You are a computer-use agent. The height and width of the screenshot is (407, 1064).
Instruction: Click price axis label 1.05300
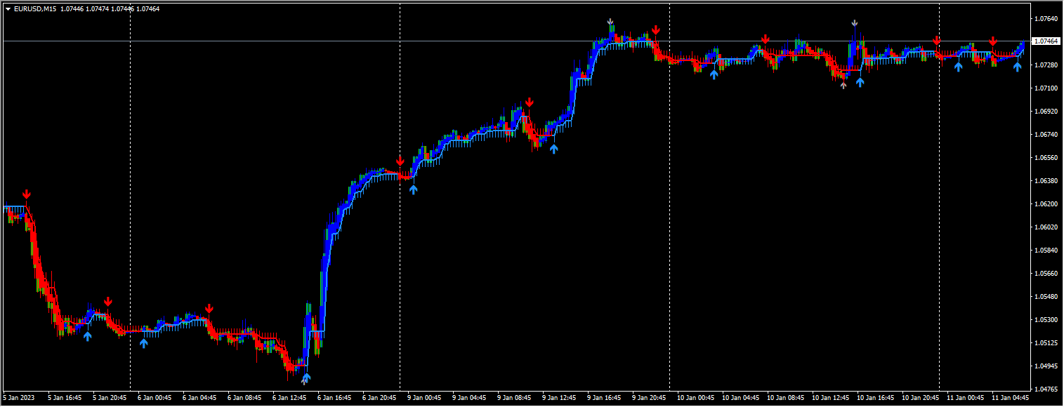coord(1046,320)
